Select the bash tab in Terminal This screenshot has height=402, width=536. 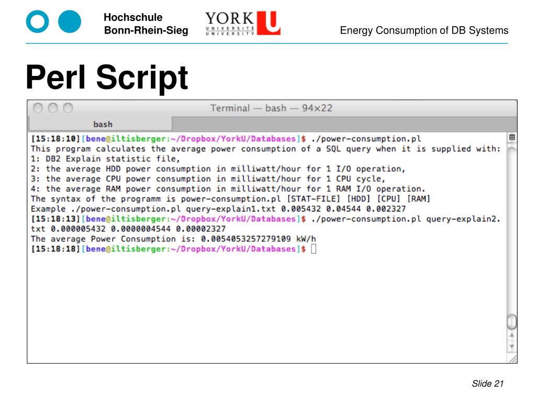tap(100, 124)
